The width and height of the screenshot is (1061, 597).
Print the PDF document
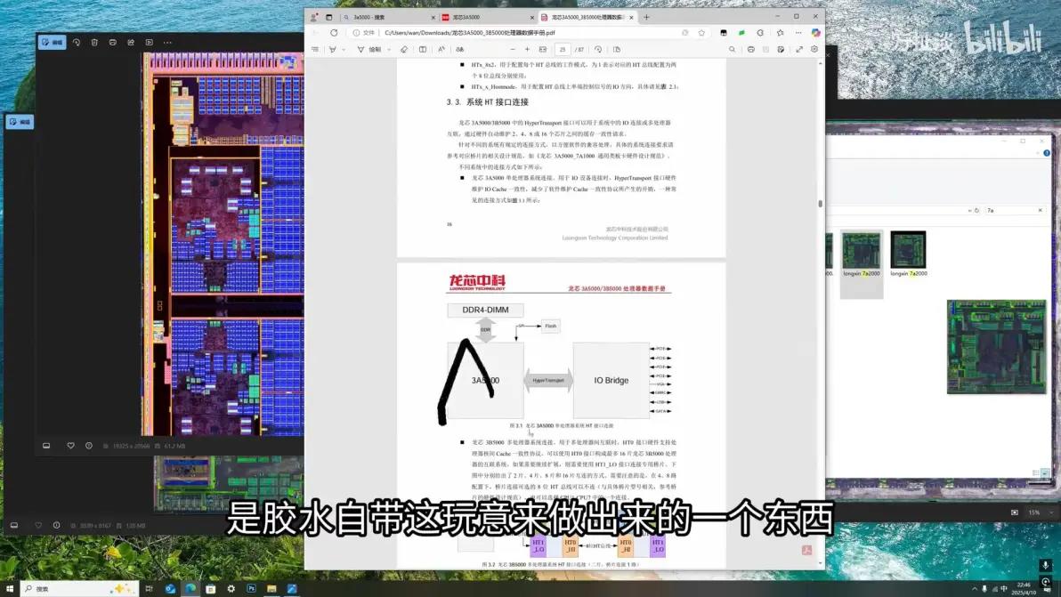pos(751,49)
